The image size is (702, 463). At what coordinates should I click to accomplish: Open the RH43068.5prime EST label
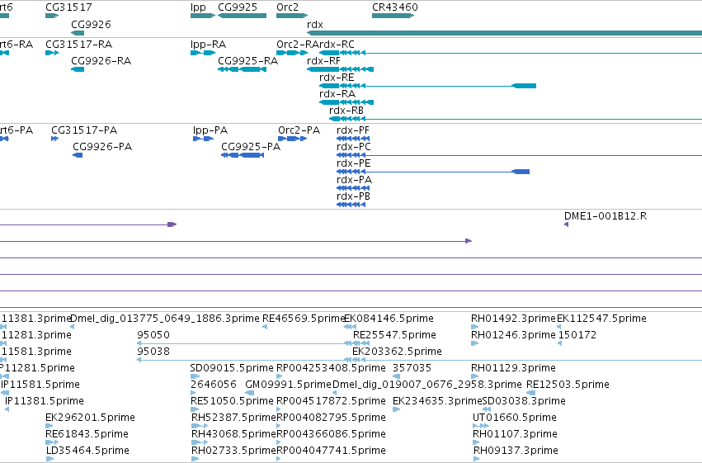(233, 434)
